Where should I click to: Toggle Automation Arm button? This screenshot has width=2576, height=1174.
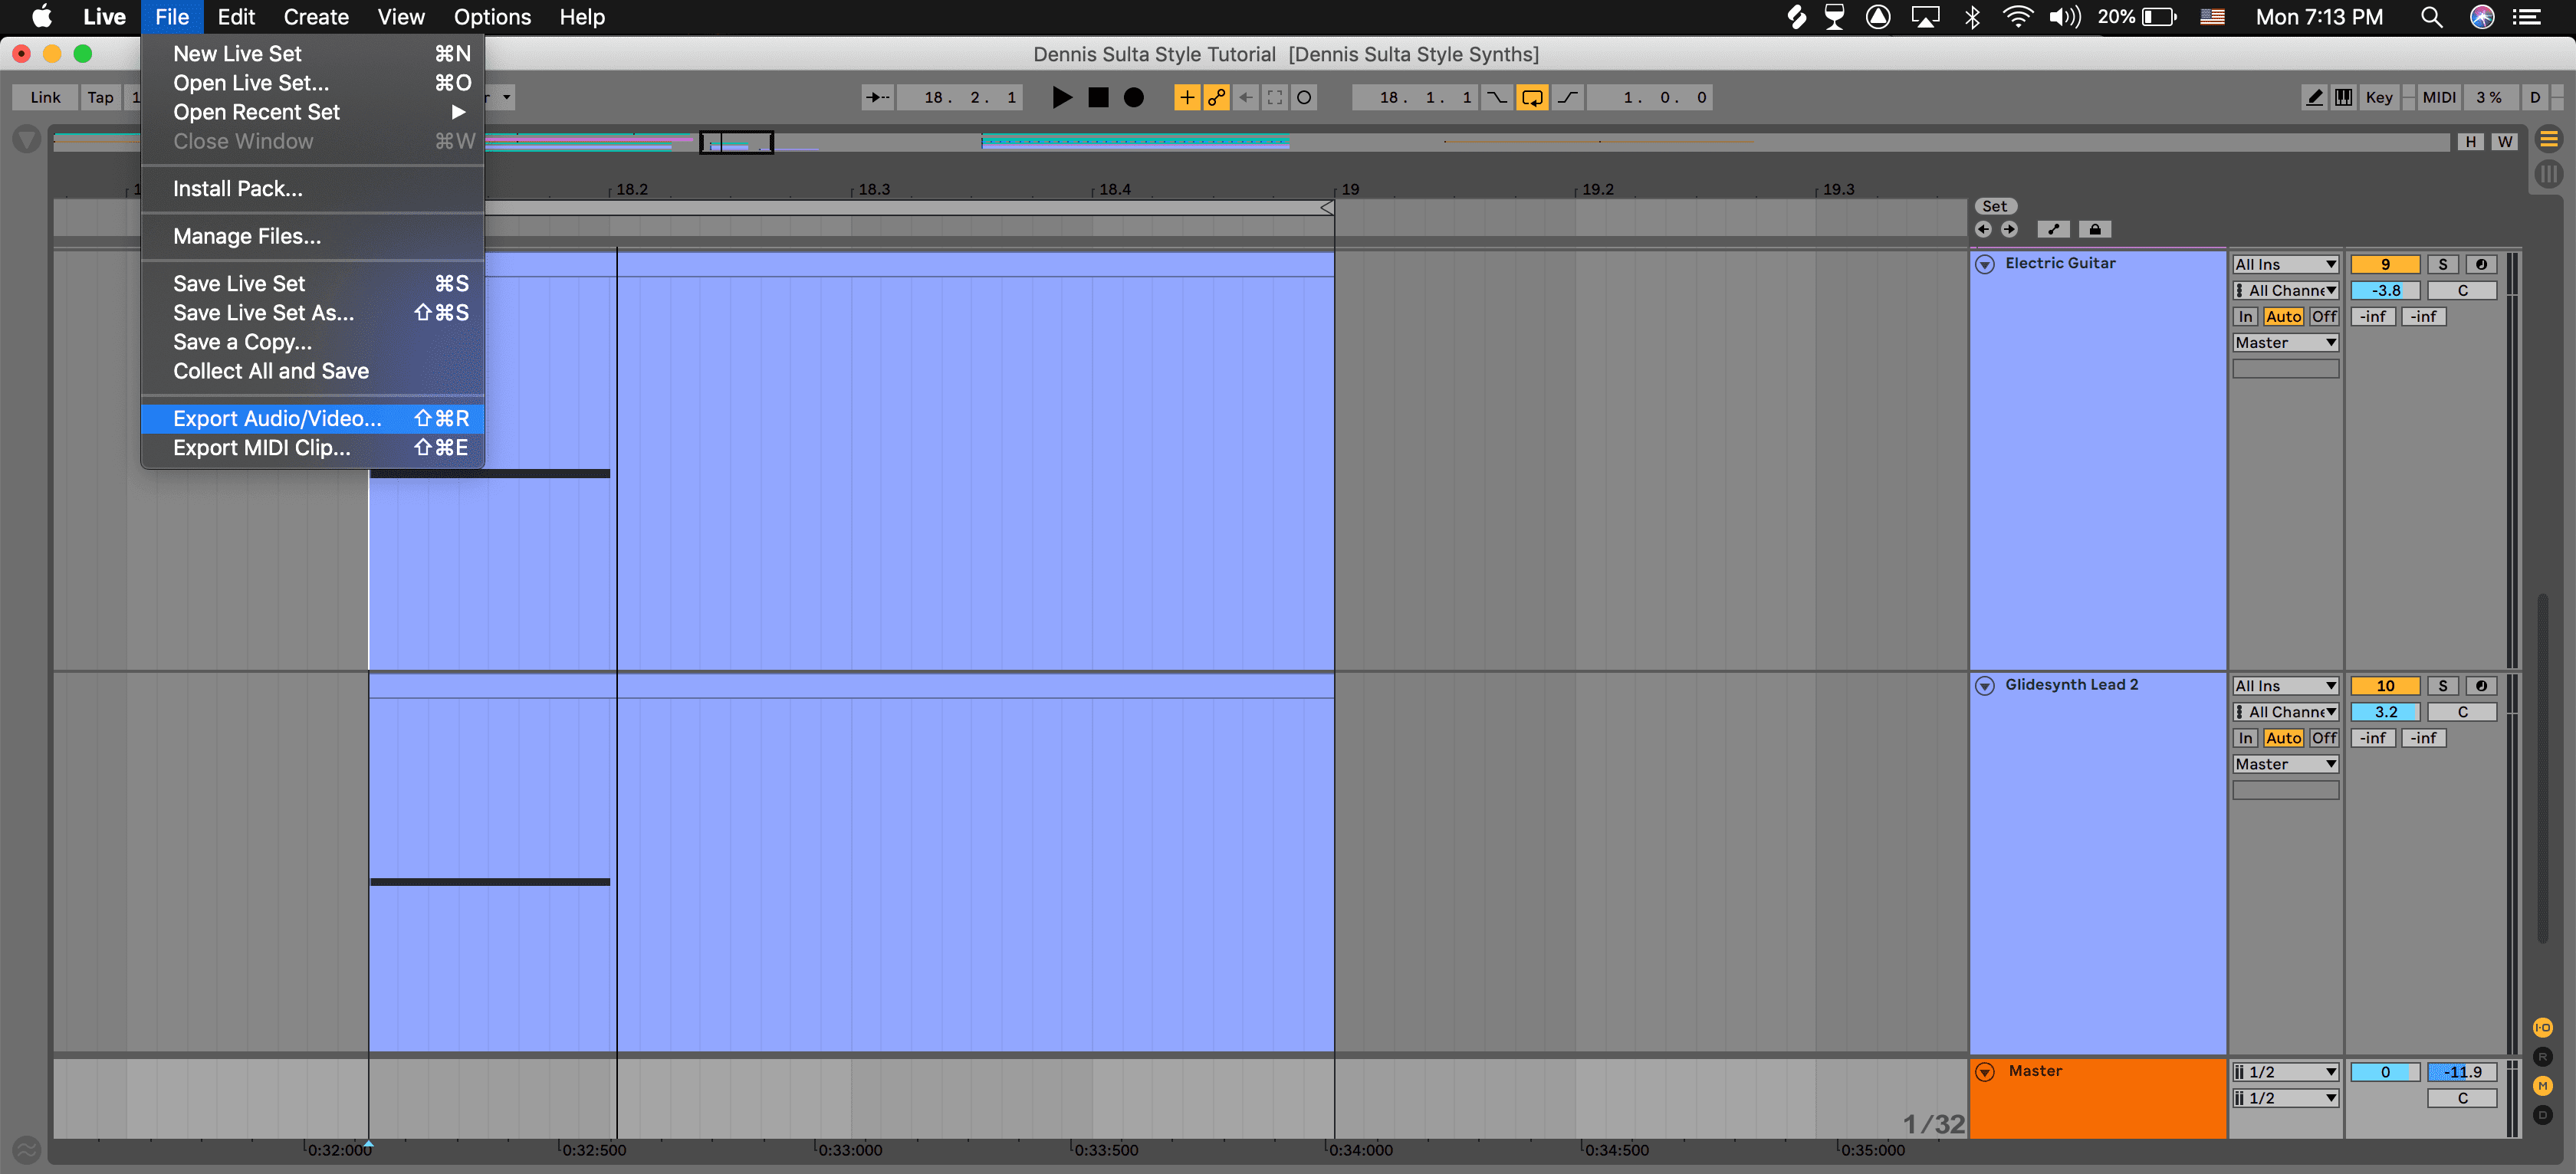(1216, 97)
